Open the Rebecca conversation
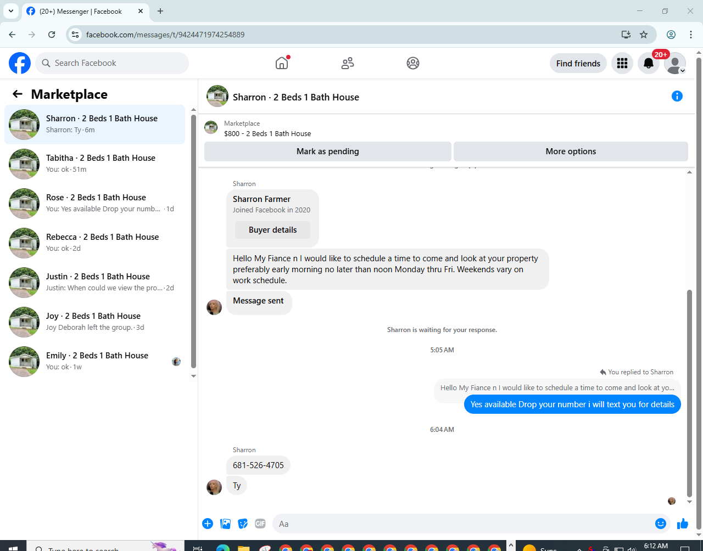This screenshot has width=703, height=551. point(95,243)
